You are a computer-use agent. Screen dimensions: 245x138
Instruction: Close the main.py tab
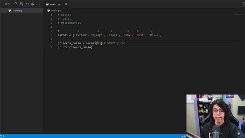point(65,4)
